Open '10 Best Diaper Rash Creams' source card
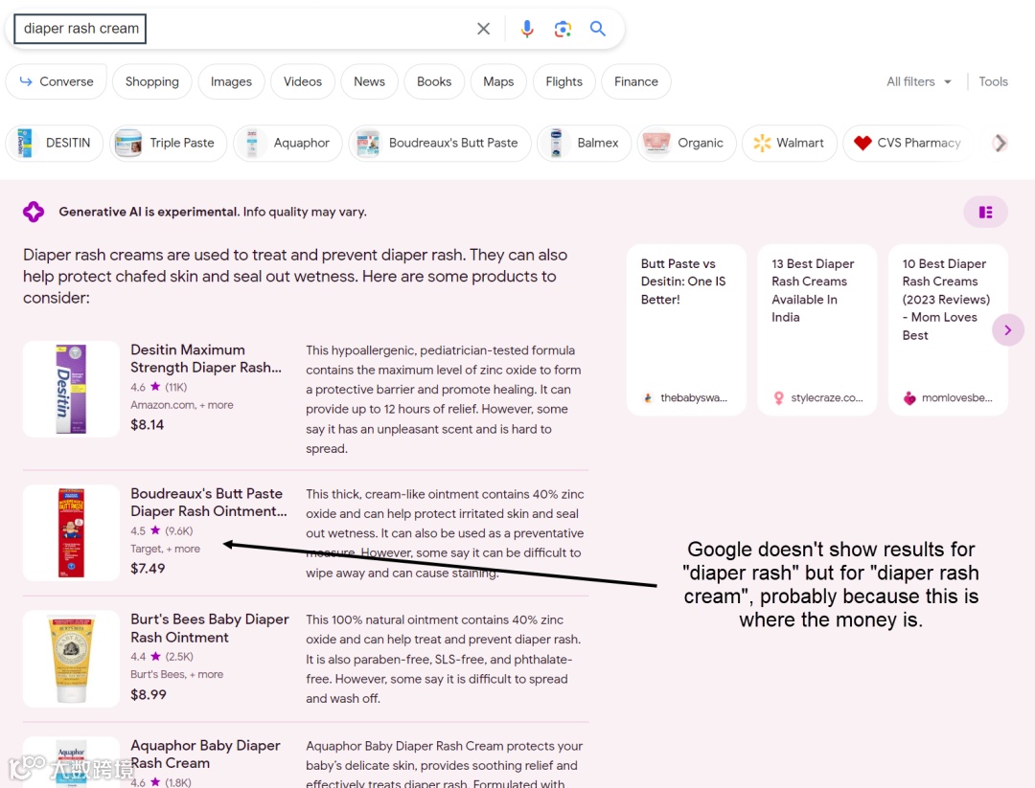 click(947, 329)
